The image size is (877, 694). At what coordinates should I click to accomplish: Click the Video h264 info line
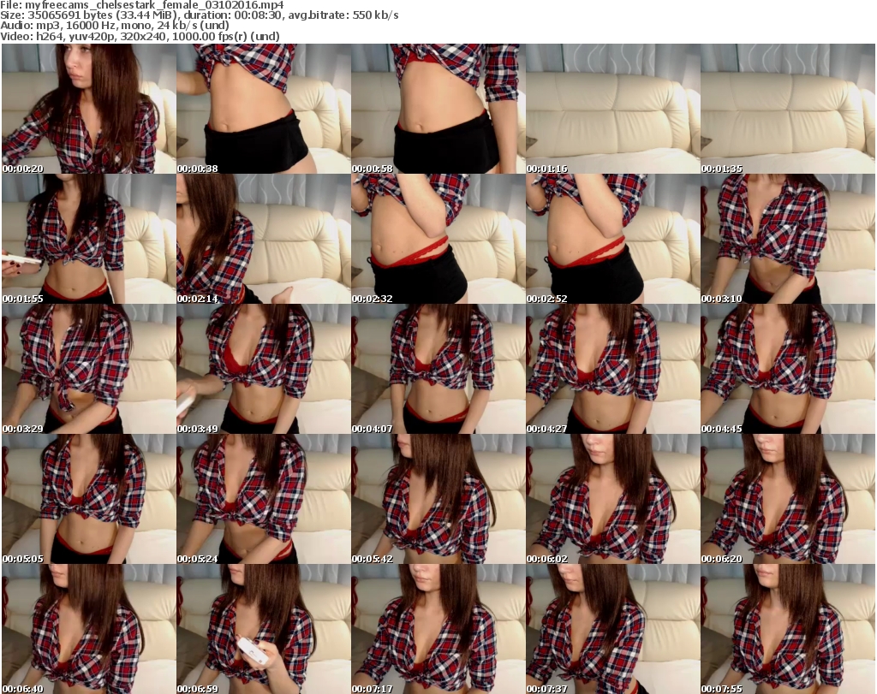[x=140, y=36]
